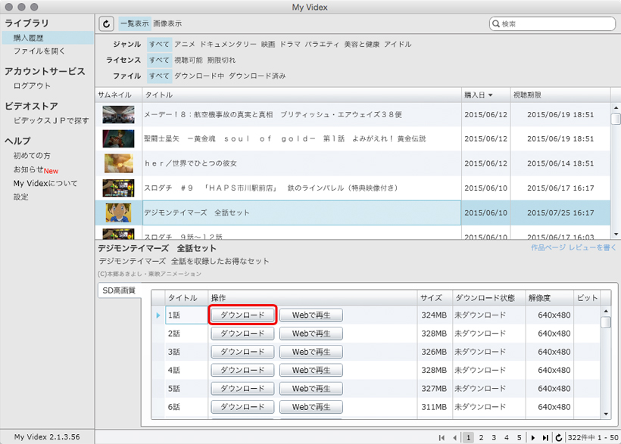Filter genre by 美容と健康

point(361,45)
